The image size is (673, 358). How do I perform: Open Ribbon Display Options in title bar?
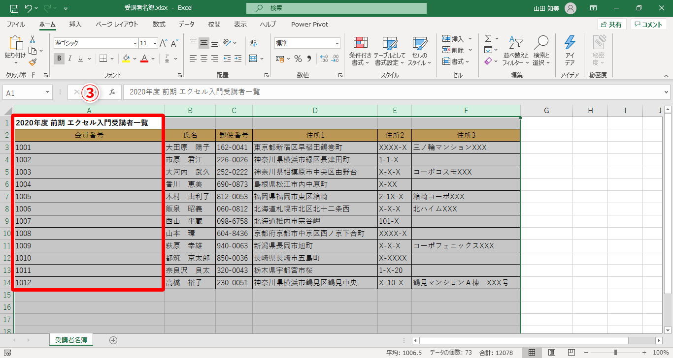(594, 8)
